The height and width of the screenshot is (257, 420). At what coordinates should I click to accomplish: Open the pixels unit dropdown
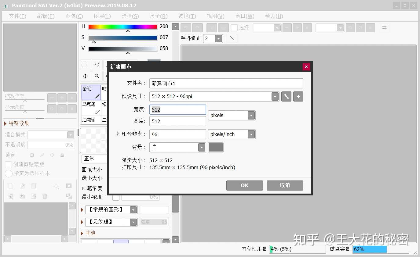tap(251, 115)
